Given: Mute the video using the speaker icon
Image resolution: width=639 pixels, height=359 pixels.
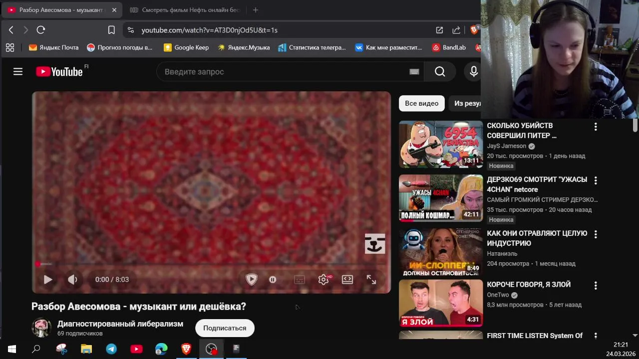Looking at the screenshot, I should pos(72,280).
